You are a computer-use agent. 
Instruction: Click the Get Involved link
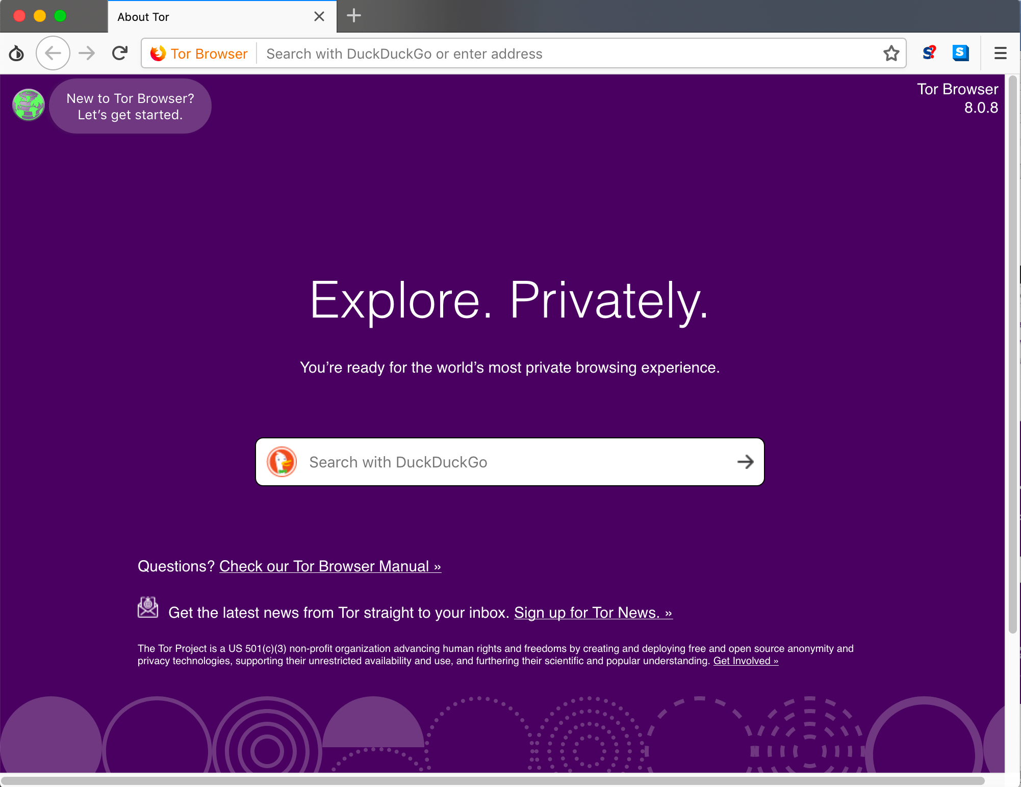[x=745, y=661]
